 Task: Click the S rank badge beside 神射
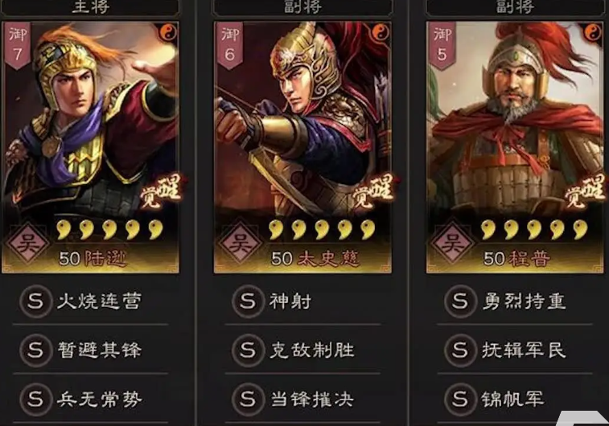click(x=248, y=301)
